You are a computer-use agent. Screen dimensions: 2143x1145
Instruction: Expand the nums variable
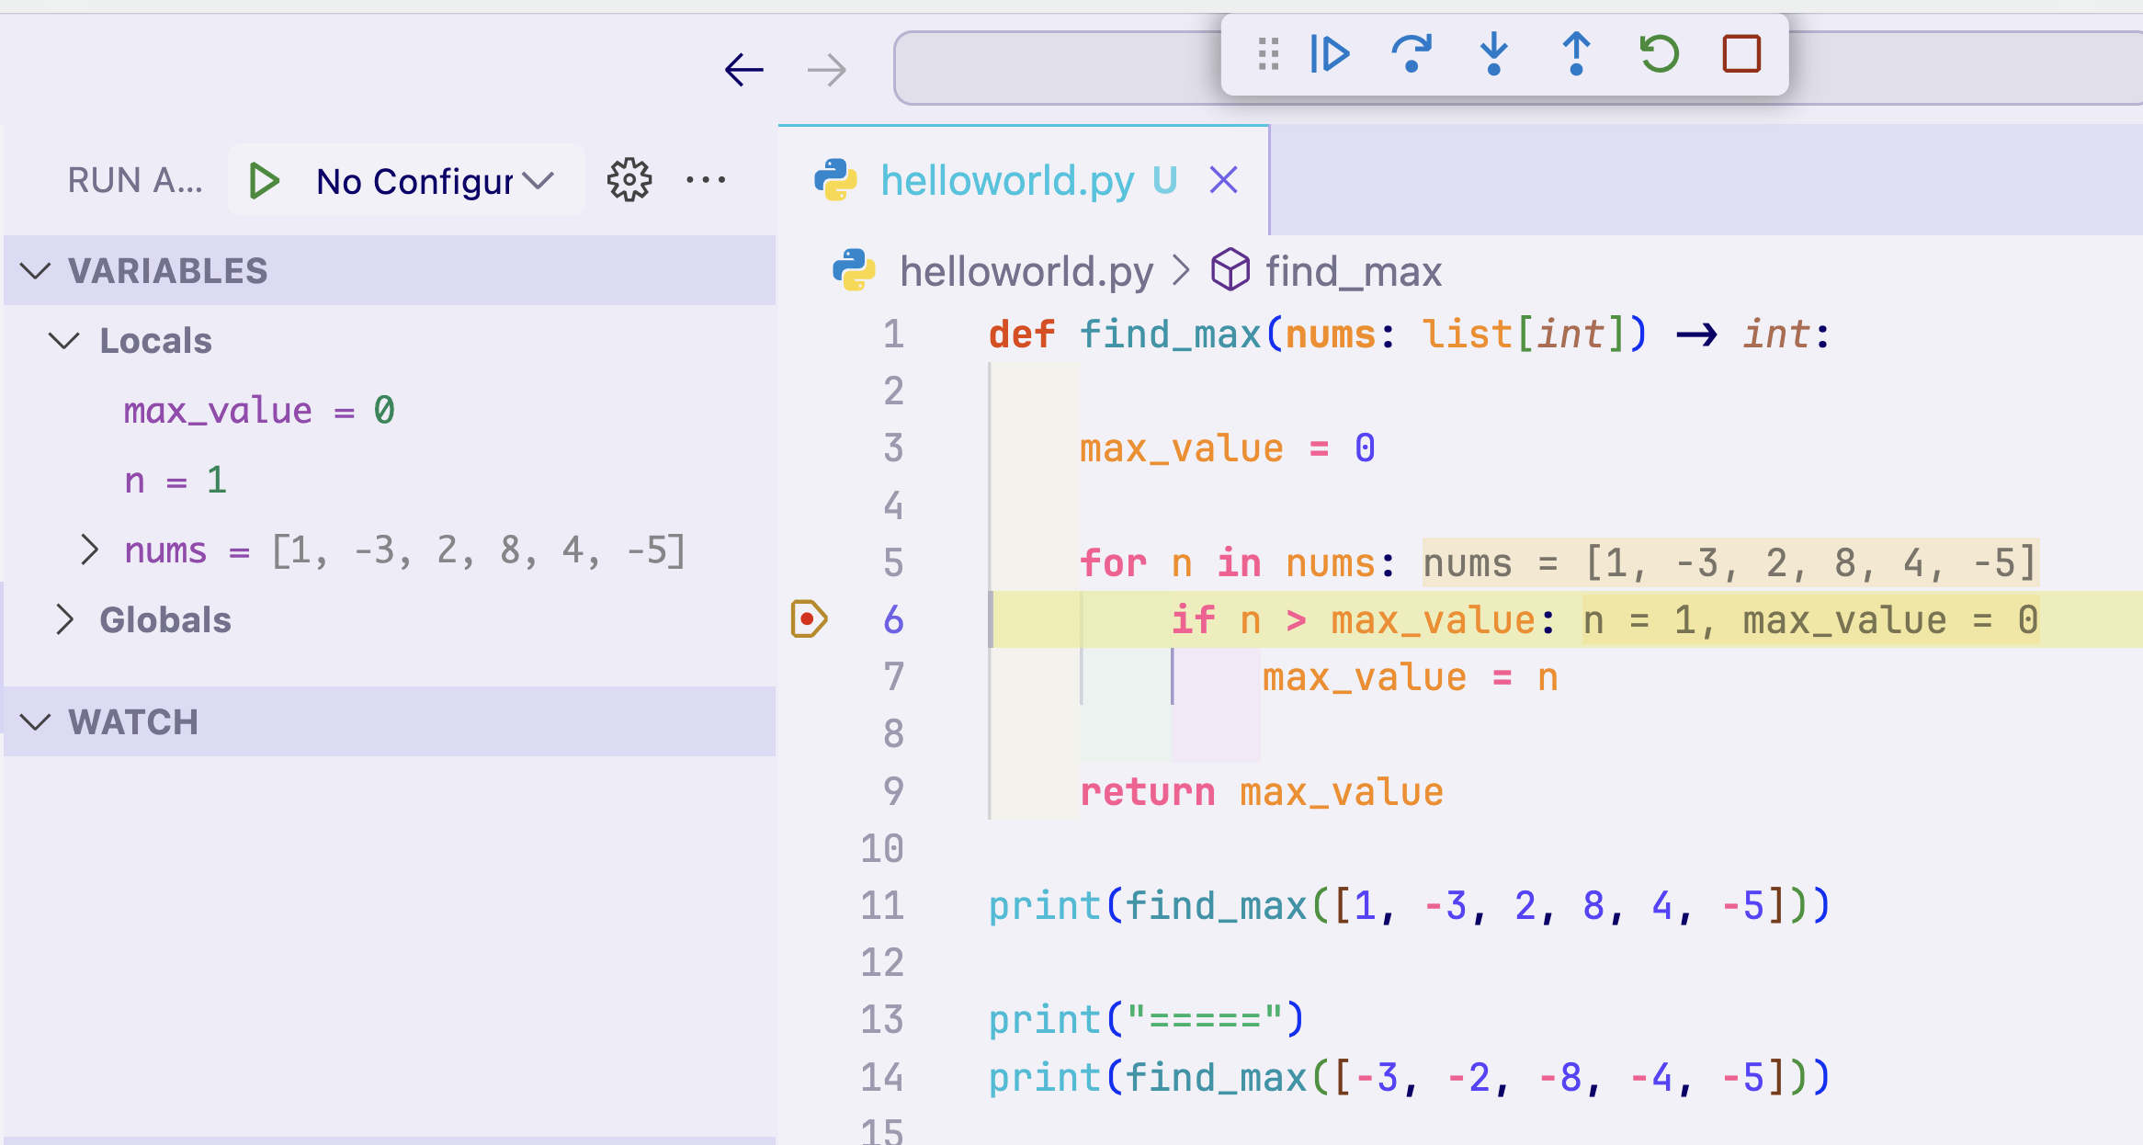click(89, 550)
